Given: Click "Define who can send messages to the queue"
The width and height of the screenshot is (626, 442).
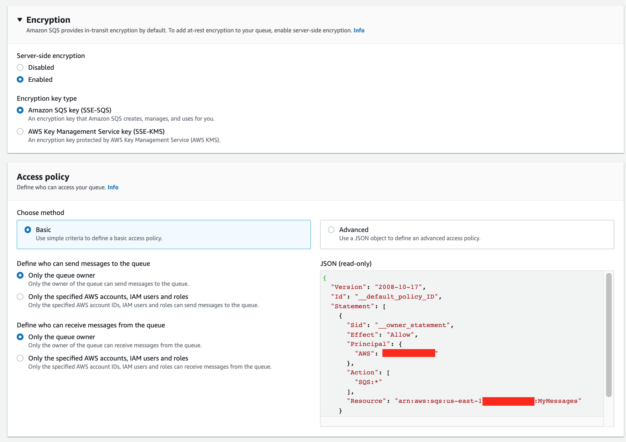Looking at the screenshot, I should (83, 264).
